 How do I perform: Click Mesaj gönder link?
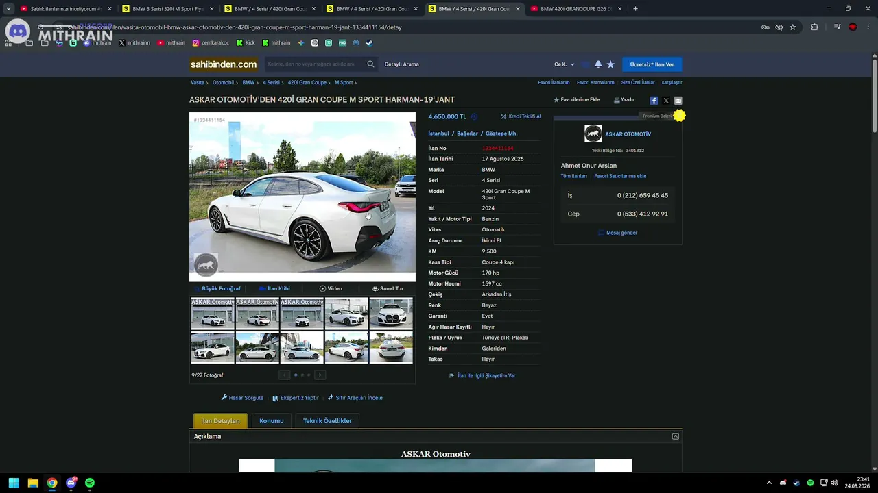pos(618,233)
